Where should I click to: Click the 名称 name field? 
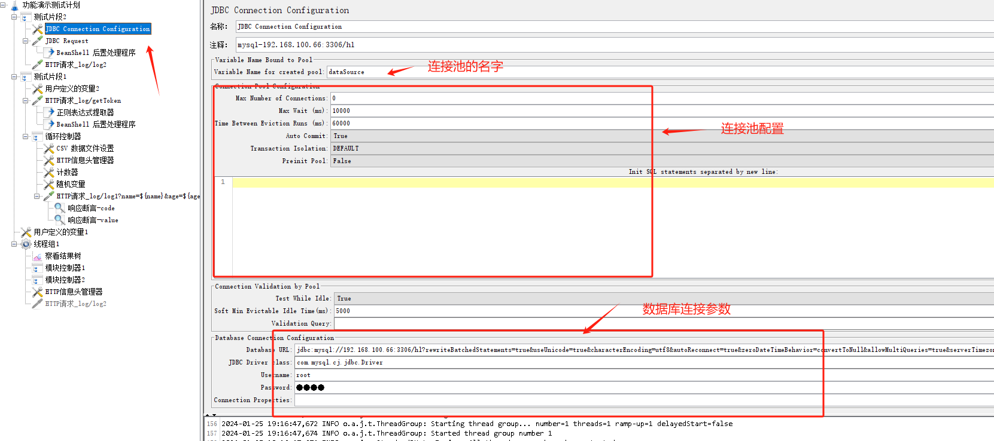[x=615, y=26]
